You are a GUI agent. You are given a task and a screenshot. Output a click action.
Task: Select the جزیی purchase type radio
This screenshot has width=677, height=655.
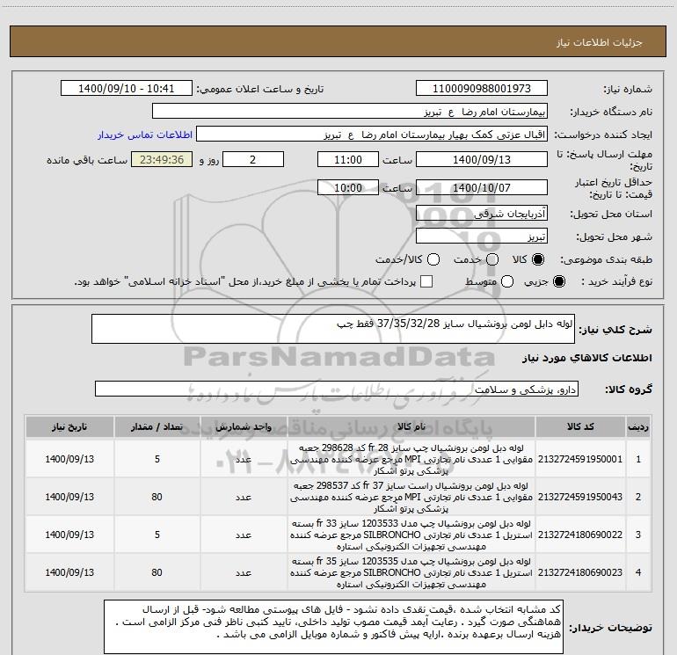[558, 281]
